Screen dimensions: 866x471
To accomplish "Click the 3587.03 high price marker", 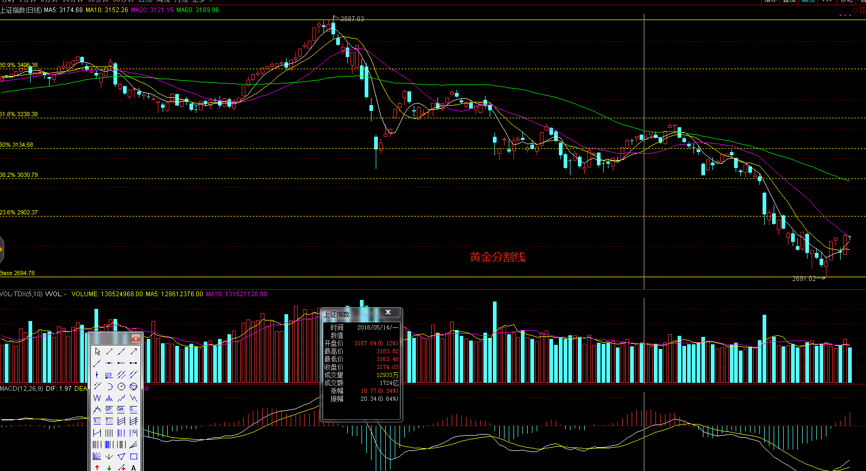I will (x=352, y=18).
